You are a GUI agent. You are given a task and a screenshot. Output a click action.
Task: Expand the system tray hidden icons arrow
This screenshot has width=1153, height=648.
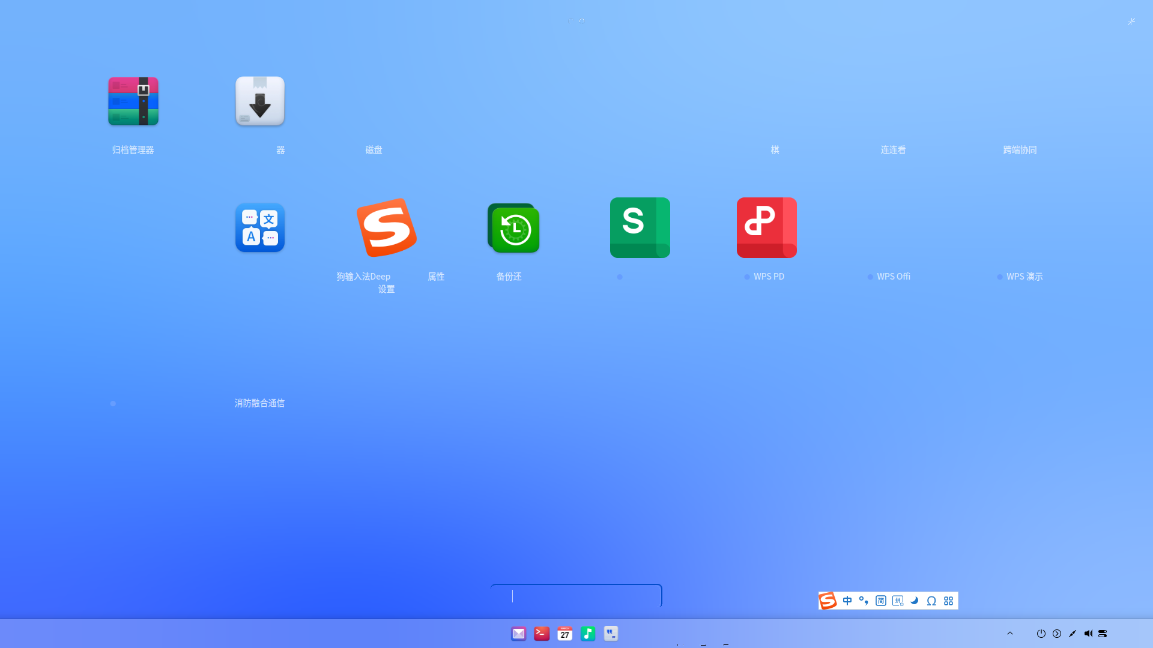[x=1010, y=634]
